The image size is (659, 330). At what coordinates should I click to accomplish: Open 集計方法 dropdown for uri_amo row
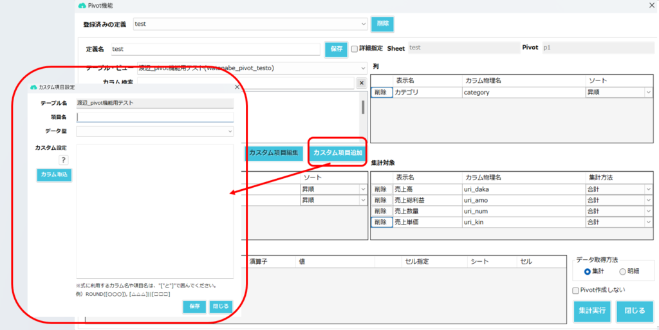click(649, 200)
